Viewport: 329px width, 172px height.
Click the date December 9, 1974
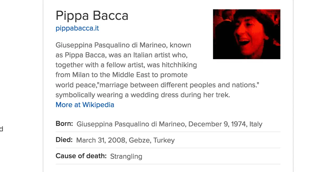coord(217,124)
